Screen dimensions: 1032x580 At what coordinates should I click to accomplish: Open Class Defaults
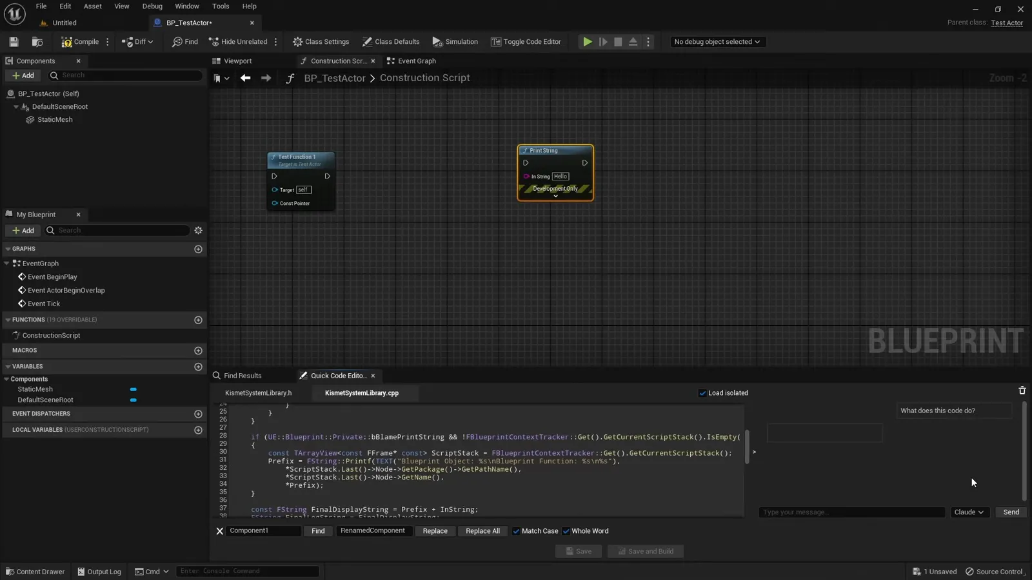coord(391,42)
